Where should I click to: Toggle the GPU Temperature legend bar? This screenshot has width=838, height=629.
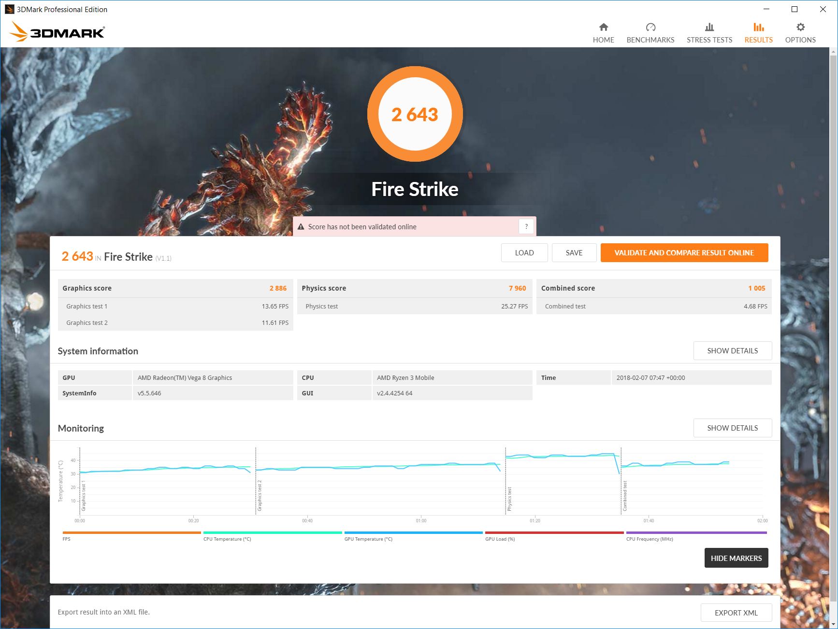(x=414, y=533)
